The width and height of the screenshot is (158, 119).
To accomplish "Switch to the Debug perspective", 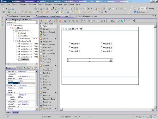I will (150, 9).
